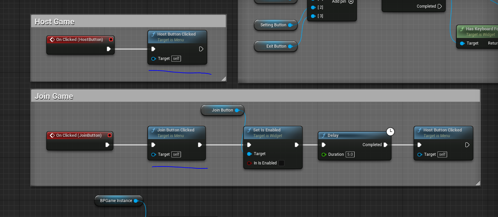The height and width of the screenshot is (217, 498).
Task: Click the Setting Button output pin
Action: 290,25
